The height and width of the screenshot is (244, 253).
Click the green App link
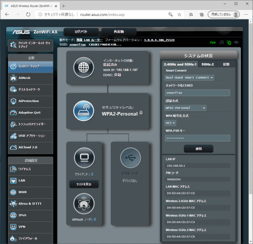coord(213,43)
